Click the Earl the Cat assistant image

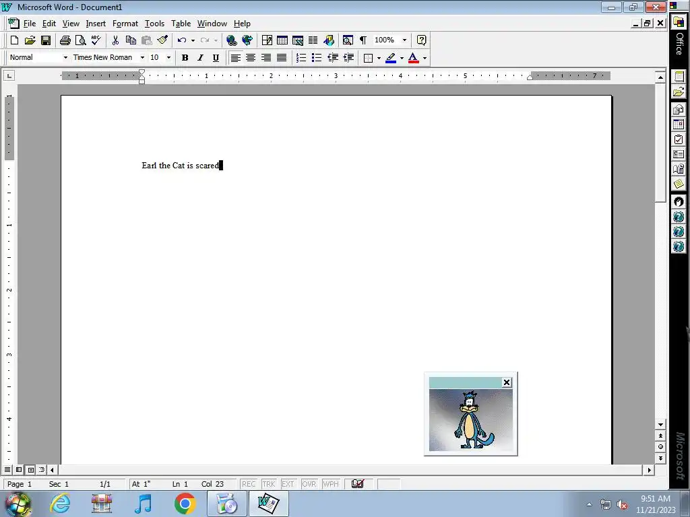click(471, 420)
